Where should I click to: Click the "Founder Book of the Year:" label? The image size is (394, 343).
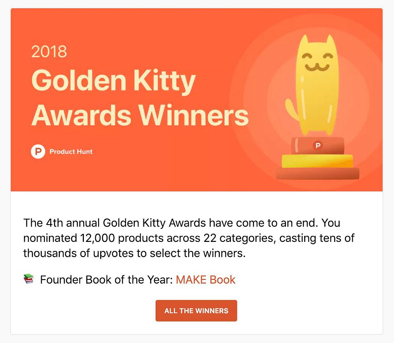pos(106,280)
